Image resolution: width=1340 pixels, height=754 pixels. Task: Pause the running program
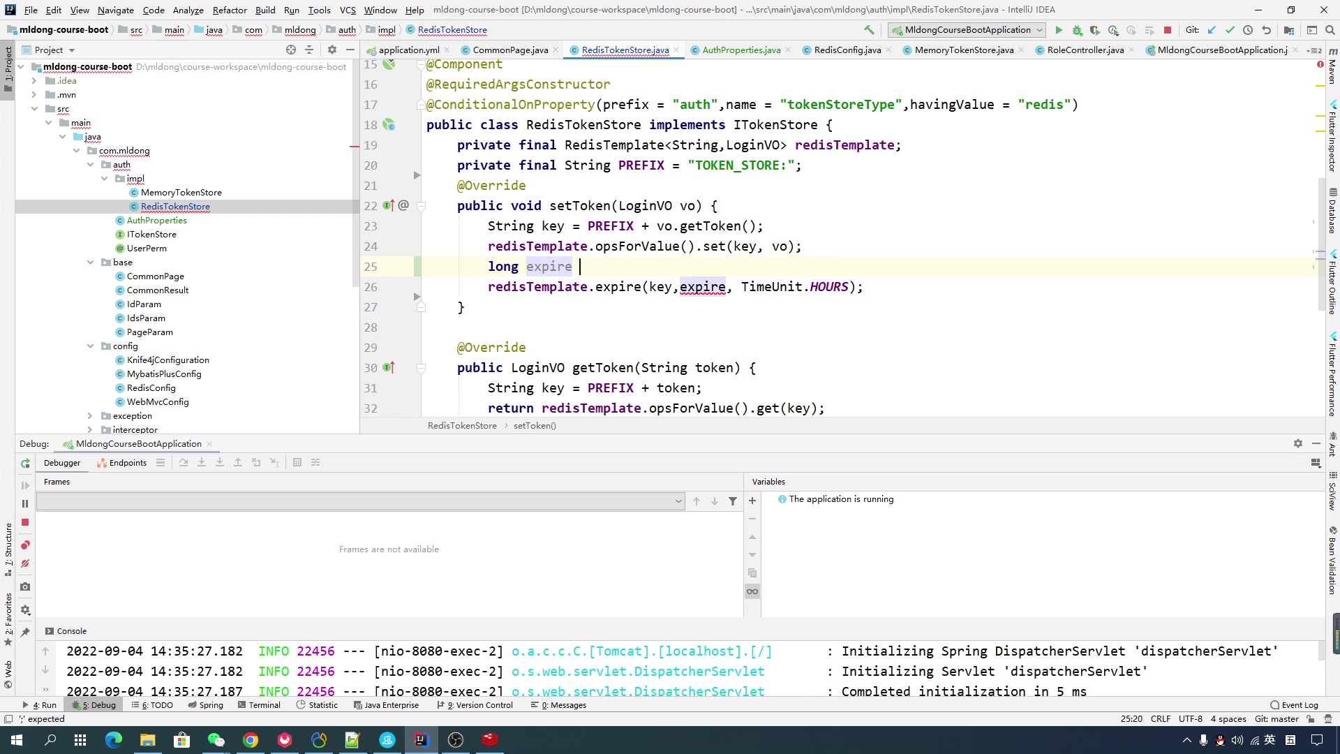(x=25, y=503)
